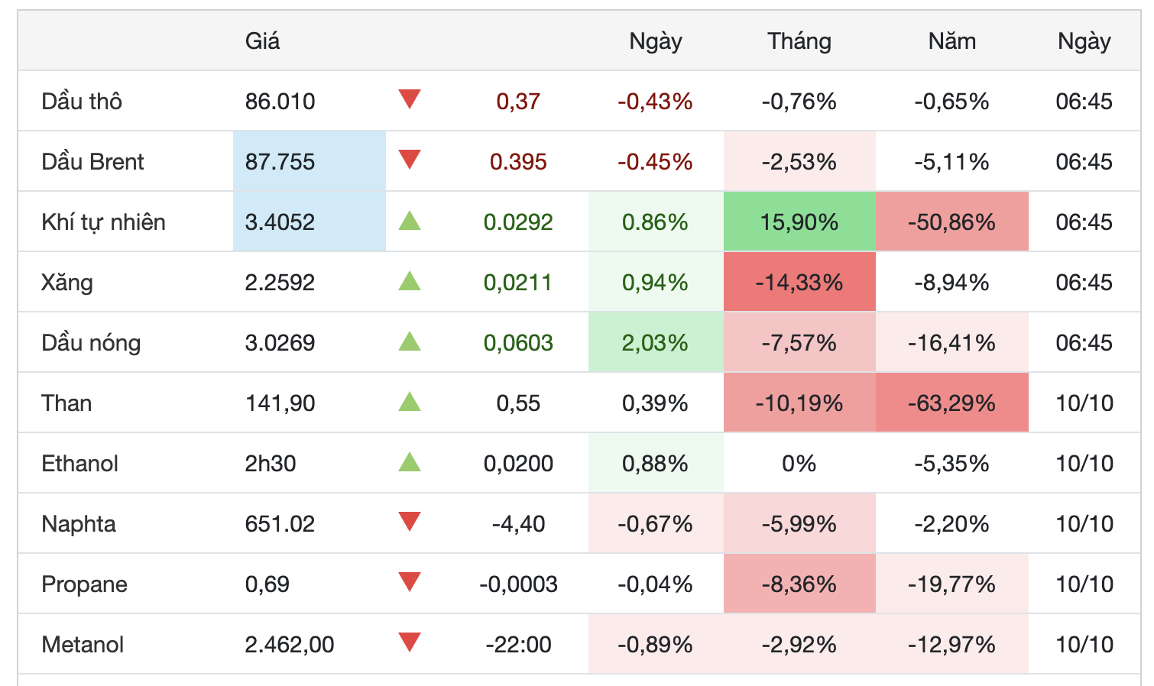Click the green up arrow in Khí tự nhiên row

click(x=410, y=221)
